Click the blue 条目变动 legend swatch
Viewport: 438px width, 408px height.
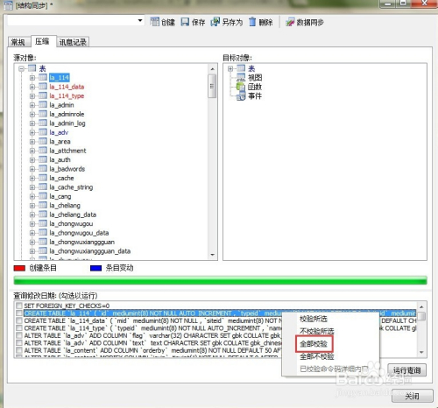[95, 268]
